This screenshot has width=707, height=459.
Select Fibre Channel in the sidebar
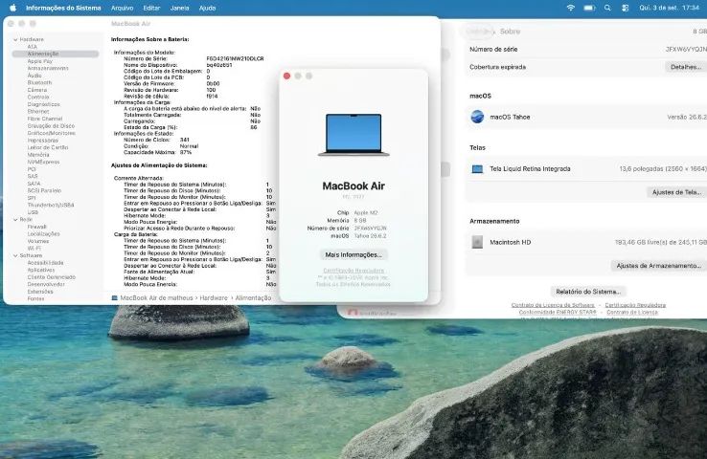click(x=45, y=119)
